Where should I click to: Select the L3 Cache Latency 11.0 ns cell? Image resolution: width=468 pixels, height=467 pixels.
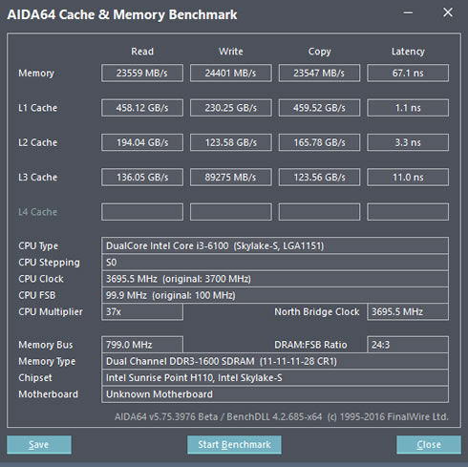coord(408,177)
